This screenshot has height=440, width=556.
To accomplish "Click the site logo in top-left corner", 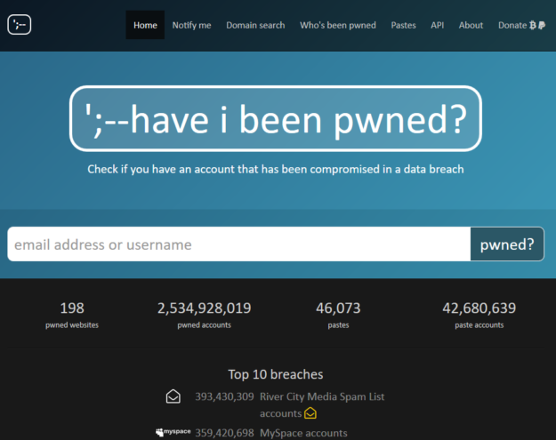I will 20,25.
